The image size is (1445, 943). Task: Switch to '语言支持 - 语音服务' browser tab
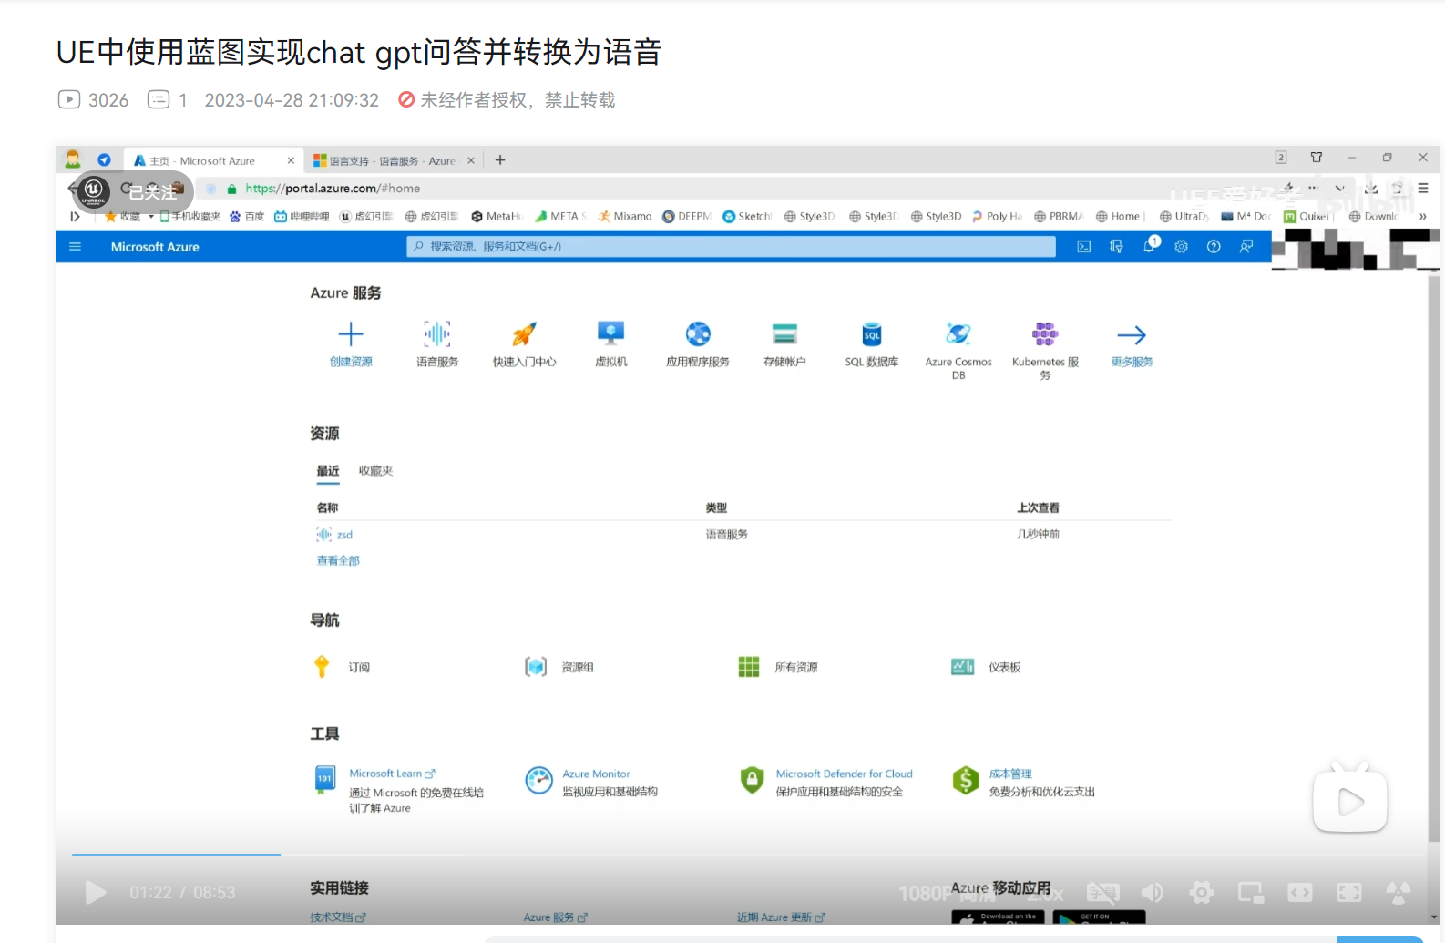pyautogui.click(x=392, y=160)
